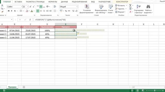Center text horizontally
The image size is (165, 92).
(41, 11)
